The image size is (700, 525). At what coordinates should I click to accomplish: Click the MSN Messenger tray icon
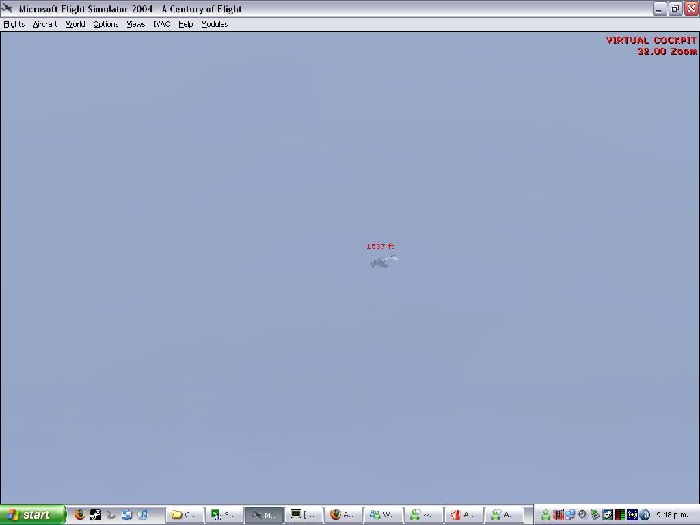click(x=546, y=515)
